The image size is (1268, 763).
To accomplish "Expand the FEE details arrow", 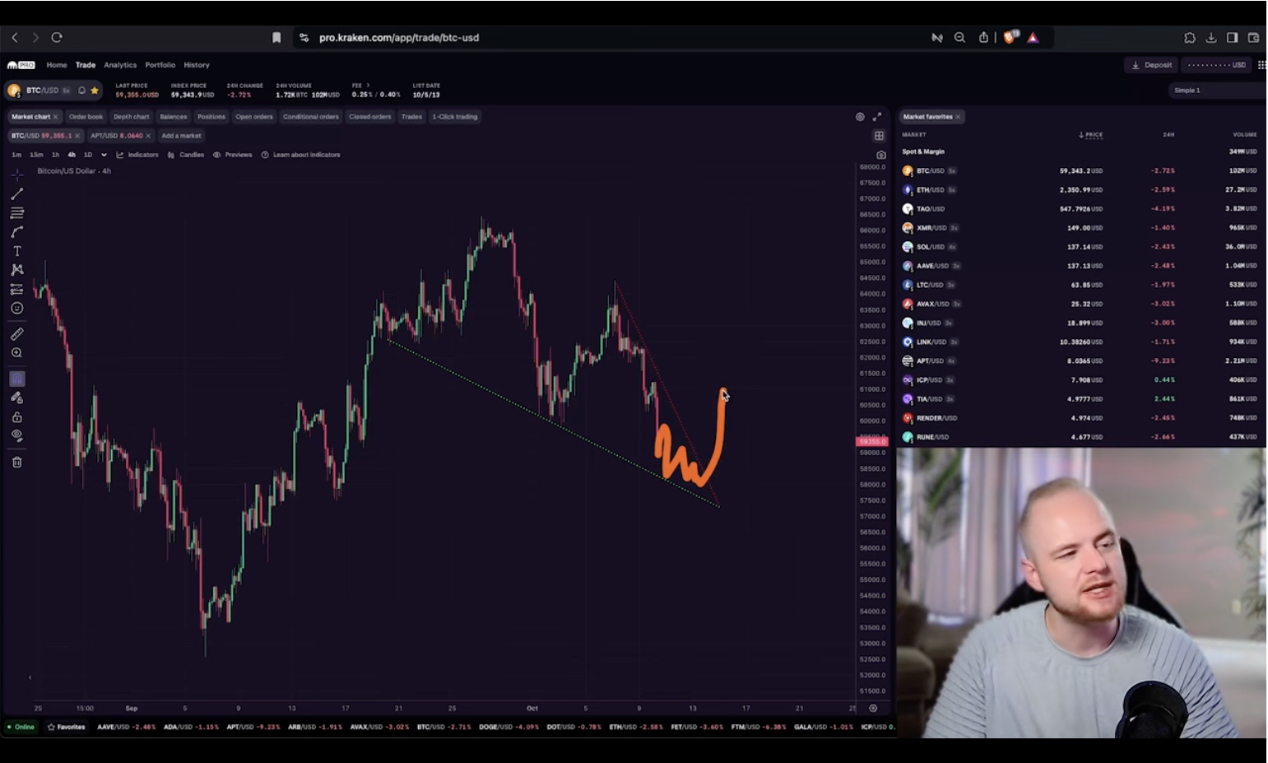I will (x=368, y=85).
